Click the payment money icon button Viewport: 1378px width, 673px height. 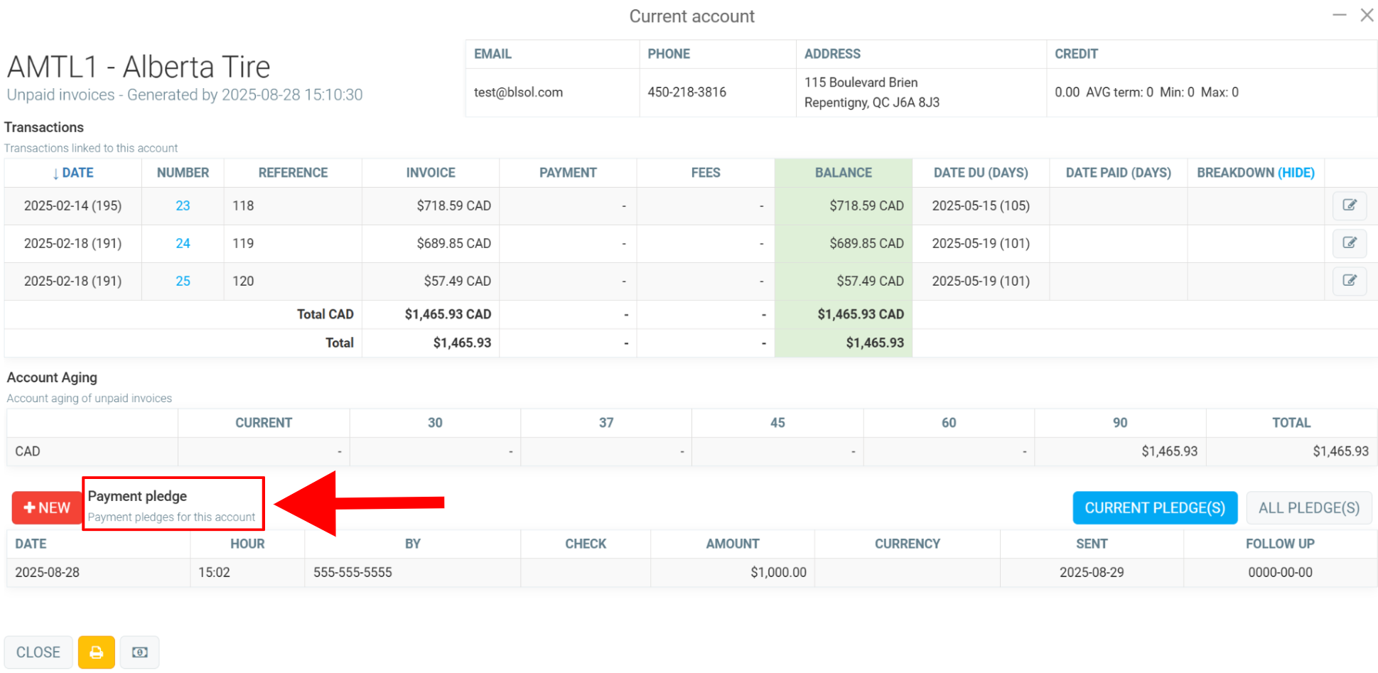coord(140,652)
